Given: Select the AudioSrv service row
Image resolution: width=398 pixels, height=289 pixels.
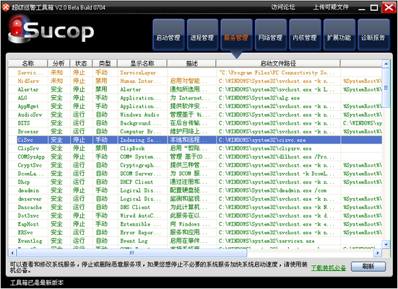Looking at the screenshot, I should click(195, 115).
